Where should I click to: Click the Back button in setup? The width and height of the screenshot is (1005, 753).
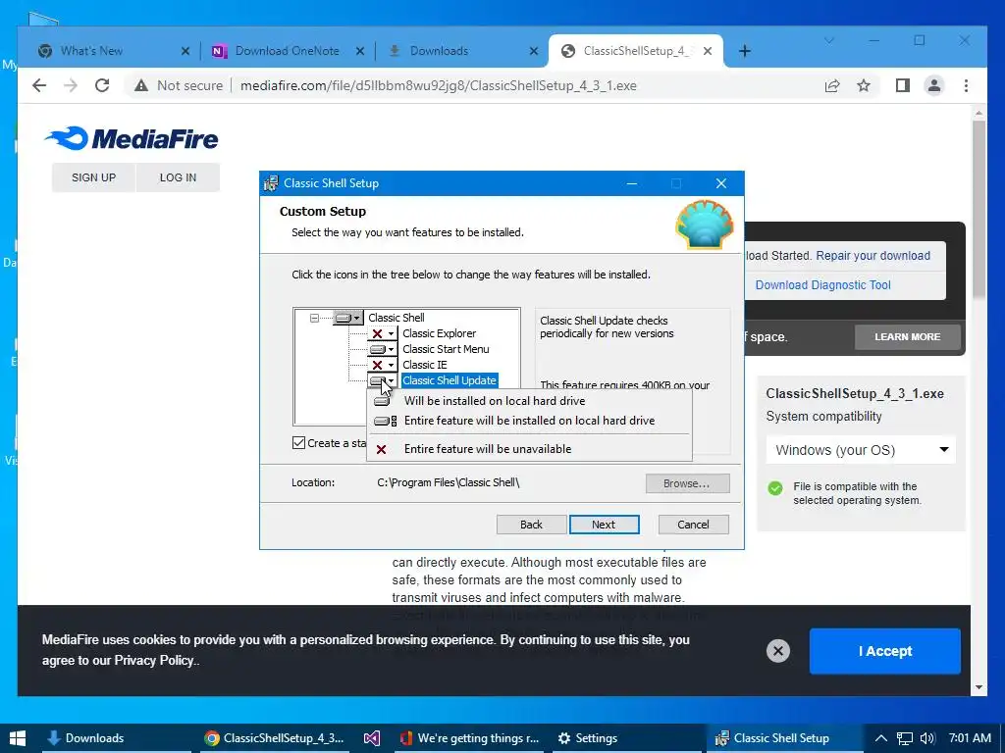[x=531, y=525]
